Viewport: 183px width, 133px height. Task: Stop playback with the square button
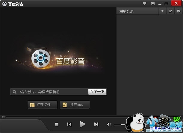pos(57,124)
